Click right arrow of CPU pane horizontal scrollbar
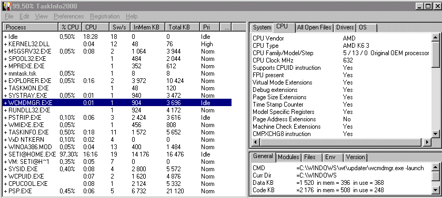The height and width of the screenshot is (198, 442). tap(428, 142)
